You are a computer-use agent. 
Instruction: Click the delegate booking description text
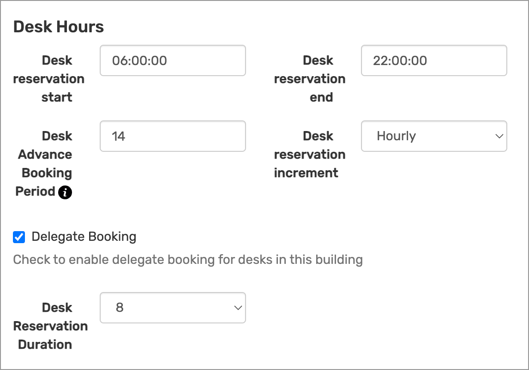tap(186, 259)
